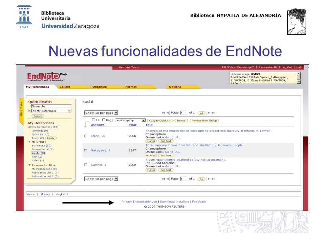
Task: Open the Download Installers link
Action: (175, 202)
